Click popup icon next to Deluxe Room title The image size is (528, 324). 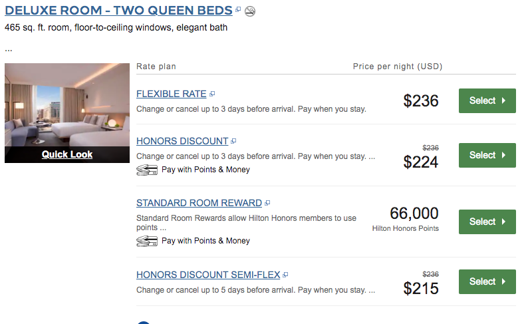click(238, 10)
